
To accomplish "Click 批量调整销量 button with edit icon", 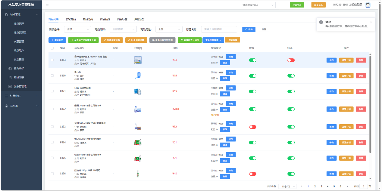I will click(136, 40).
